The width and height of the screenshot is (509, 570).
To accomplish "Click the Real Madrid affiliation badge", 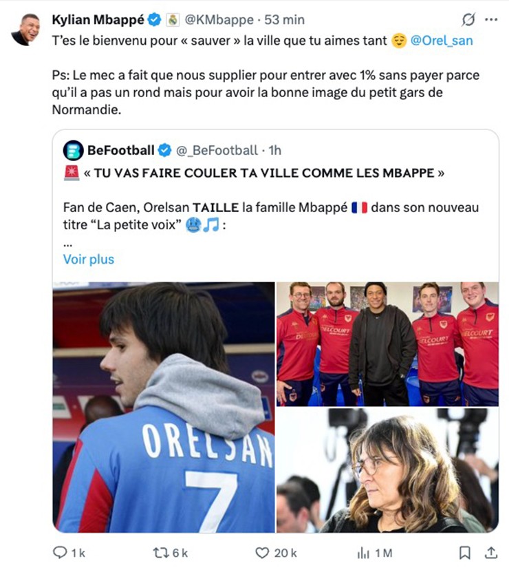I will (173, 21).
